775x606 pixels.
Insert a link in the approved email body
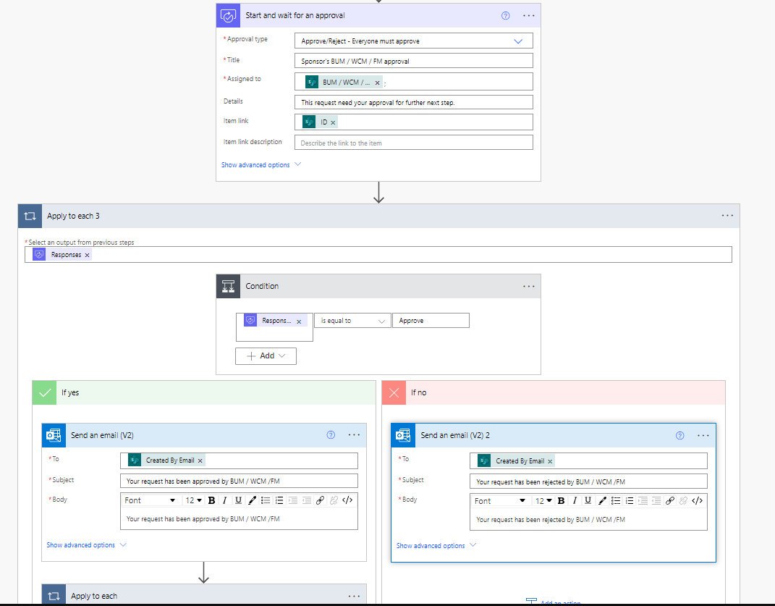pos(321,500)
